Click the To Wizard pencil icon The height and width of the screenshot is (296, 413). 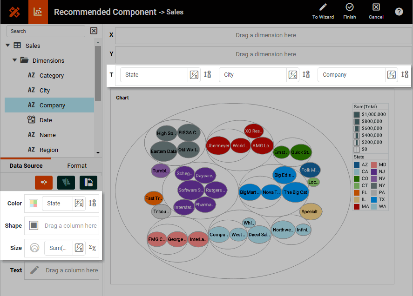pos(323,7)
